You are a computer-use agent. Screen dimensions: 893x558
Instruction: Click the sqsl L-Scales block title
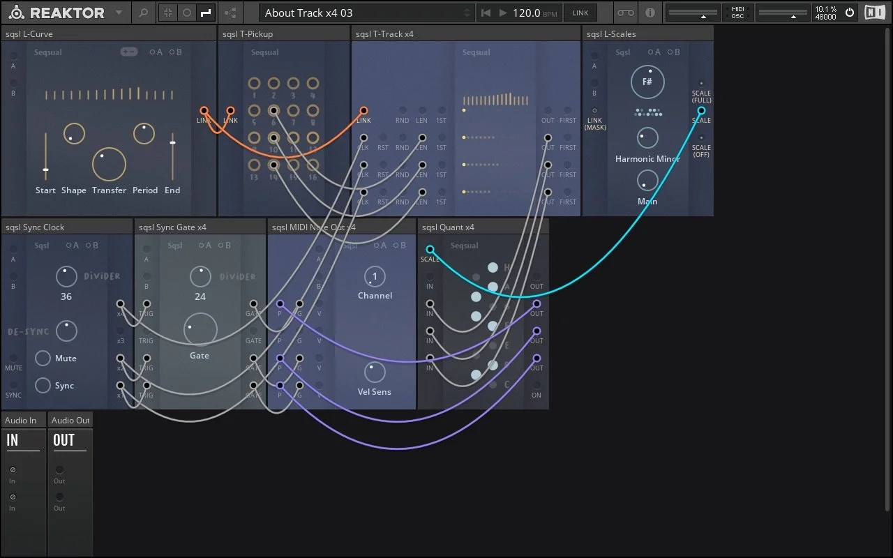[611, 33]
